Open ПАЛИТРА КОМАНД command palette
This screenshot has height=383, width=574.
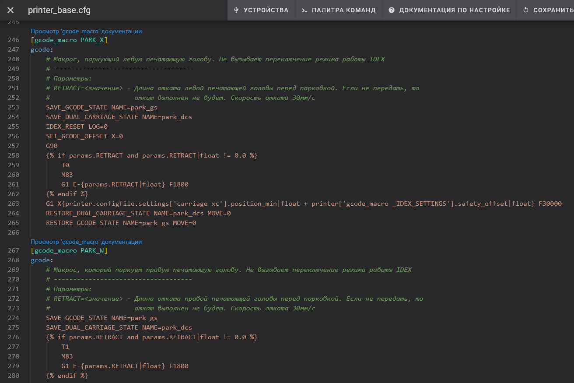(339, 10)
